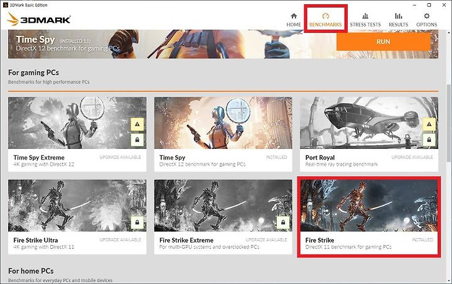Viewport: 452px width, 284px height.
Task: Go to the Results tab
Action: click(x=399, y=20)
